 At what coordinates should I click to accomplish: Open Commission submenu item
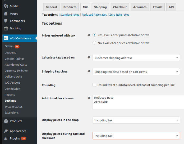point(12,89)
